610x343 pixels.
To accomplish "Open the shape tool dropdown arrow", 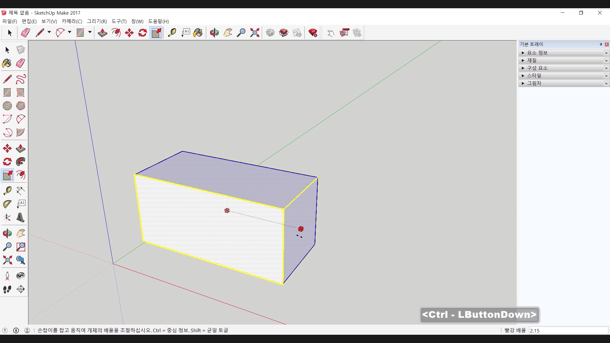I will [x=90, y=32].
